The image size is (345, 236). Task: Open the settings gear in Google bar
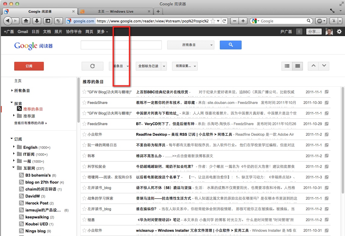click(x=339, y=32)
